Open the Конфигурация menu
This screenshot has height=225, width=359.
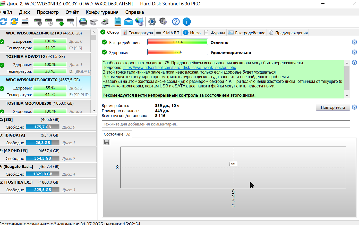coord(102,12)
